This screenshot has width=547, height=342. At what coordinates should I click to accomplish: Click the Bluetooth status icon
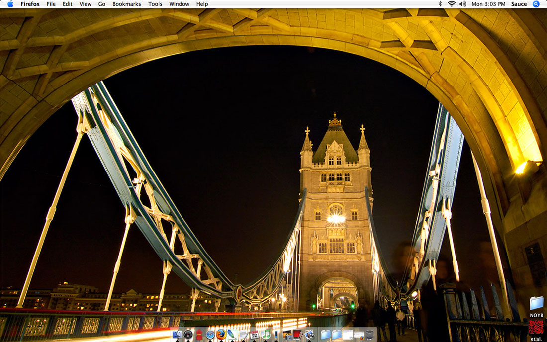[440, 4]
